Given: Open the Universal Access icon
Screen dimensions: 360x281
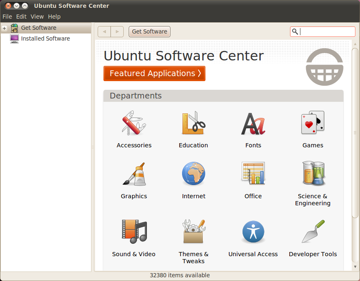Looking at the screenshot, I should pos(253,232).
